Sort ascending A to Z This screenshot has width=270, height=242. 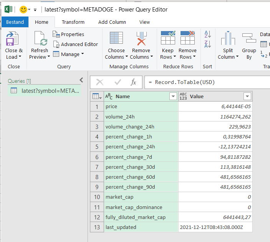coord(207,34)
